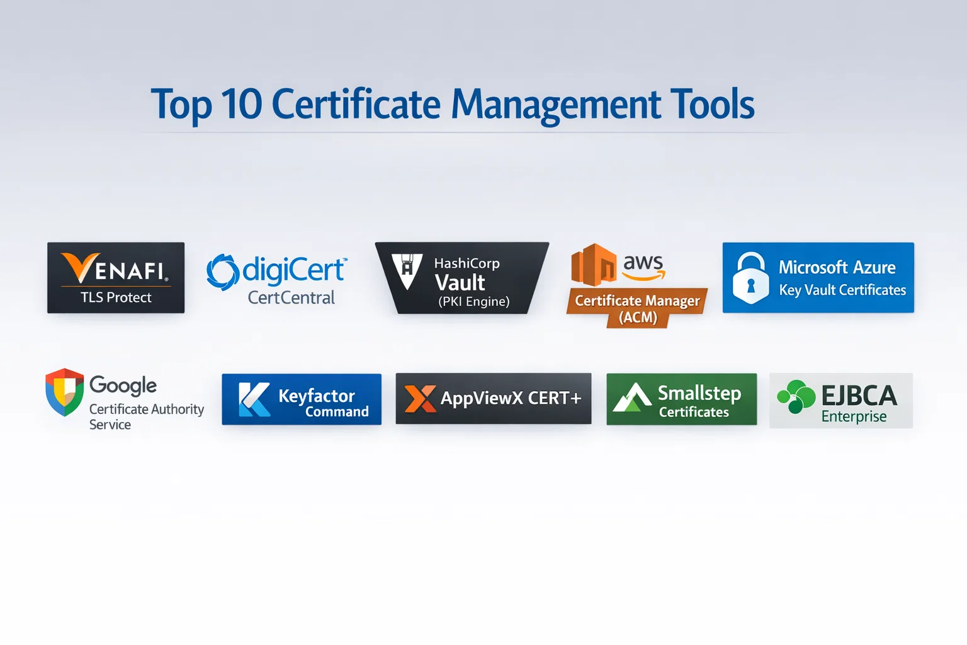The image size is (967, 645).
Task: Click the EJBCA Enterprise label text
Action: pyautogui.click(x=859, y=403)
